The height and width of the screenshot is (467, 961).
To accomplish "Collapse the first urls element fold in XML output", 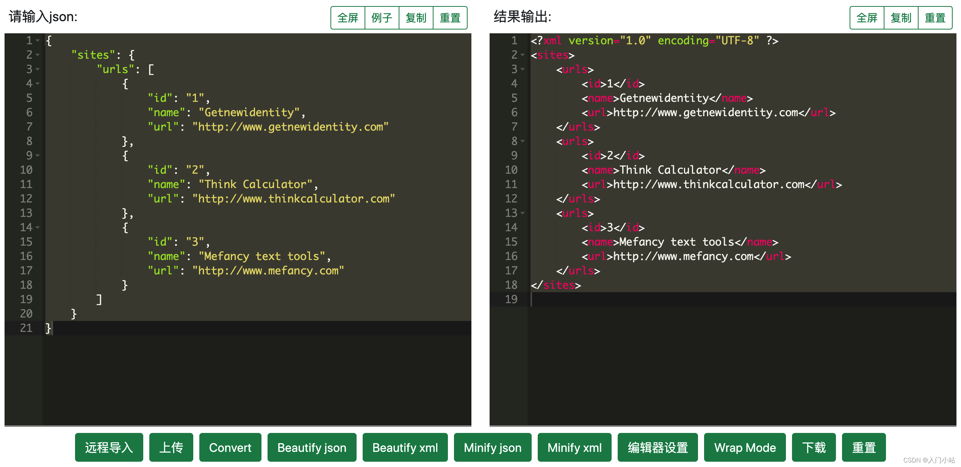I will (x=522, y=70).
